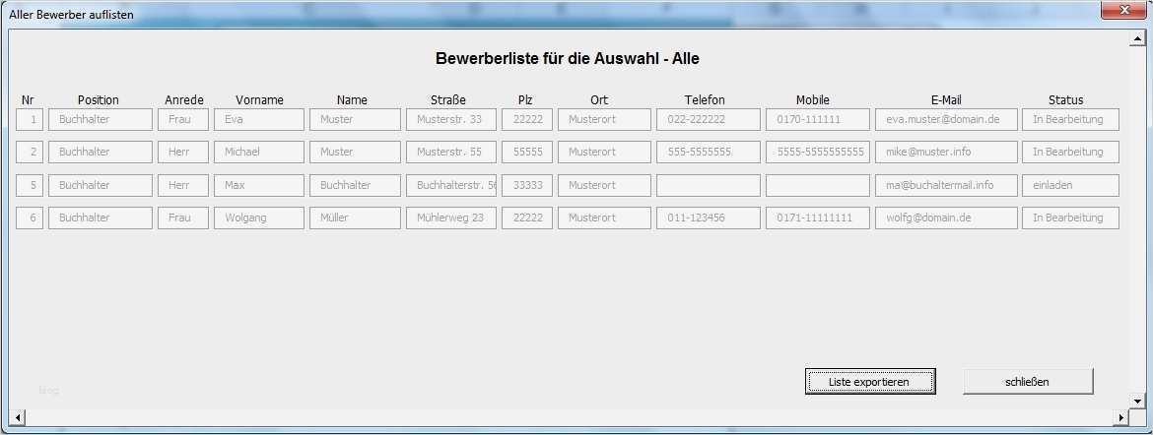The image size is (1153, 435).
Task: Click the E-Mail column header
Action: (946, 100)
